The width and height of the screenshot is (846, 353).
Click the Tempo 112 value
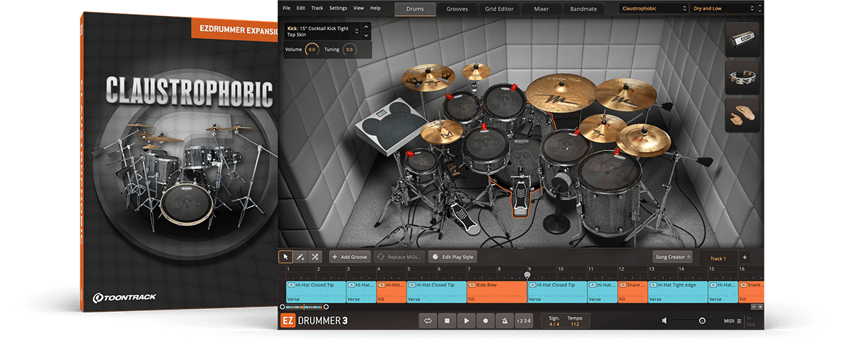tap(575, 324)
